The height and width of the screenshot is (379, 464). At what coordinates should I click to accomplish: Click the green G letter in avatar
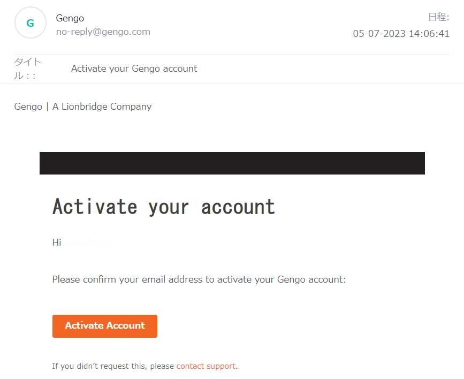[x=31, y=23]
